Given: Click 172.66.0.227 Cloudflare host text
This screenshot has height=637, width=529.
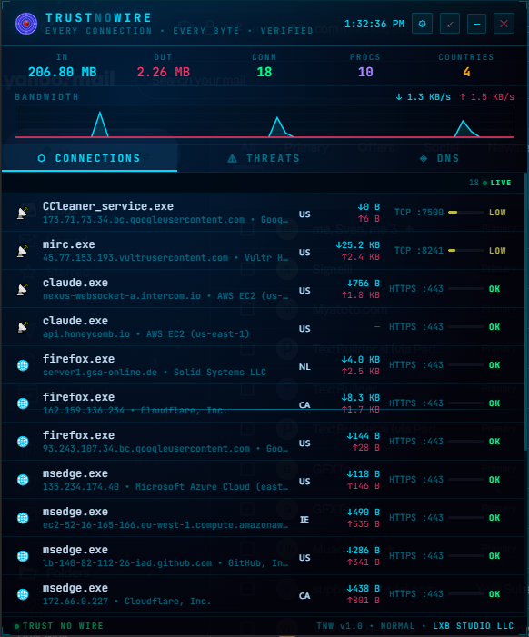Looking at the screenshot, I should click(126, 602).
